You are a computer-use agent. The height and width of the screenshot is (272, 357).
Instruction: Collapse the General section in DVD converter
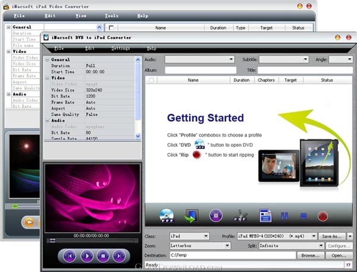coord(47,60)
